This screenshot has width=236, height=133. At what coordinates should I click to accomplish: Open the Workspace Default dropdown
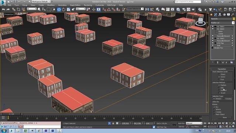pos(41,1)
